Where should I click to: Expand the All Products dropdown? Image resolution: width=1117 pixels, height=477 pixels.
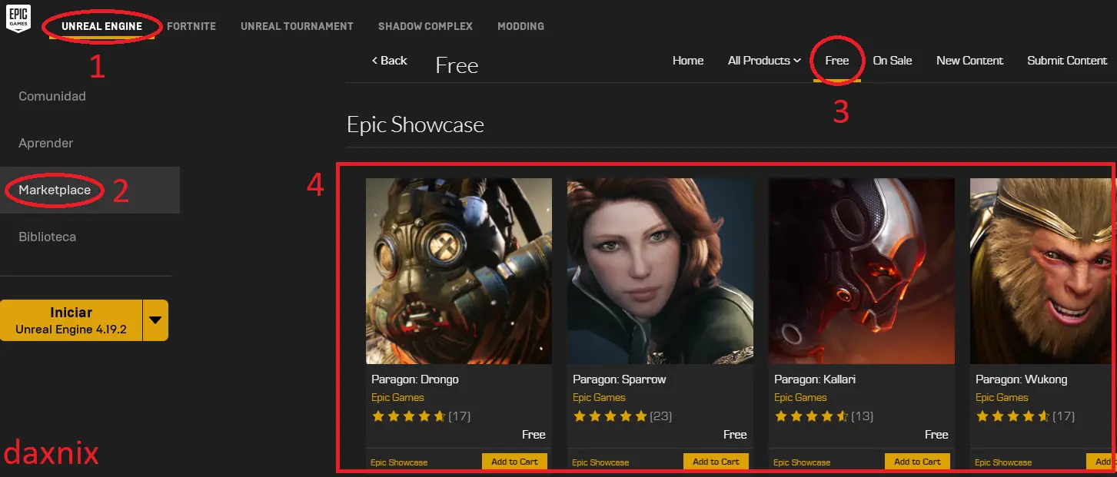point(764,61)
